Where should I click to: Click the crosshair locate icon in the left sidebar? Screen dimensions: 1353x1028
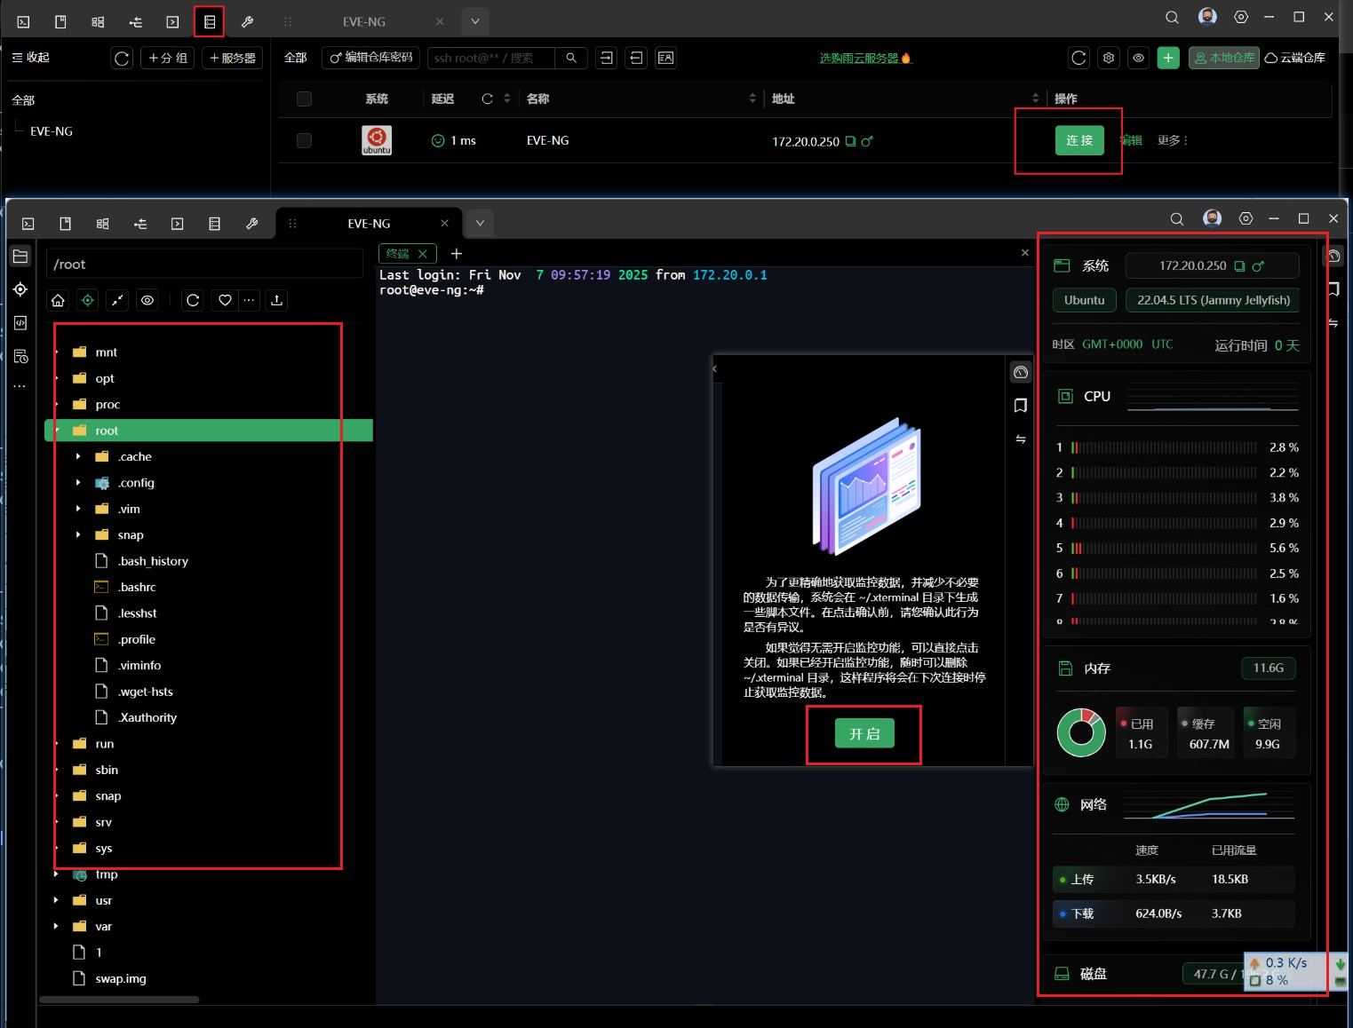[x=20, y=289]
